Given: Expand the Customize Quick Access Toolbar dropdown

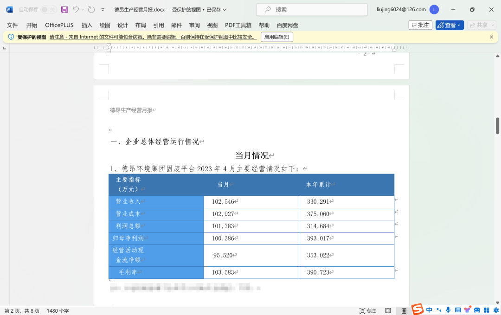Looking at the screenshot, I should click(103, 9).
